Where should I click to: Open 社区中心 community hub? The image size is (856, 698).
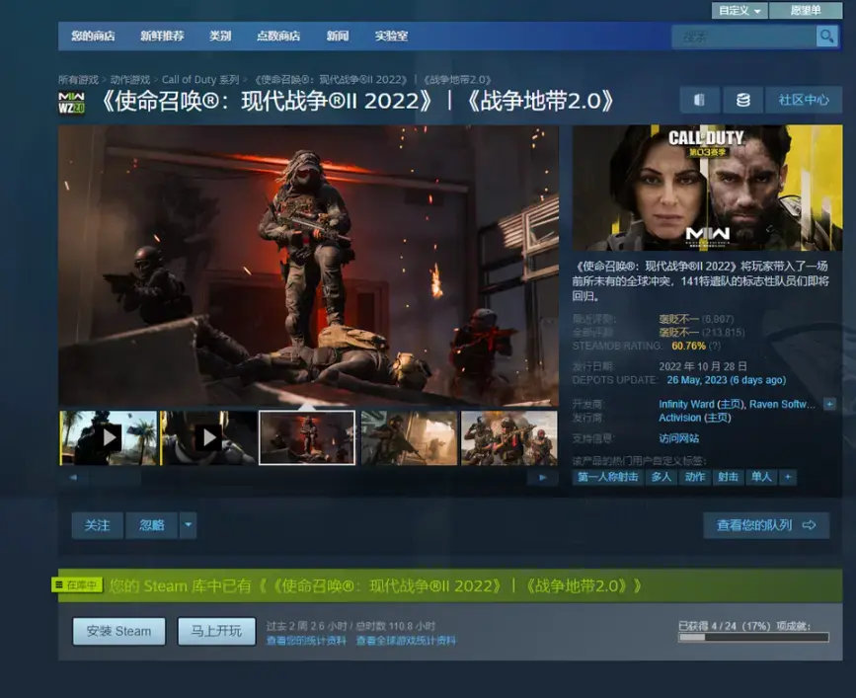804,100
